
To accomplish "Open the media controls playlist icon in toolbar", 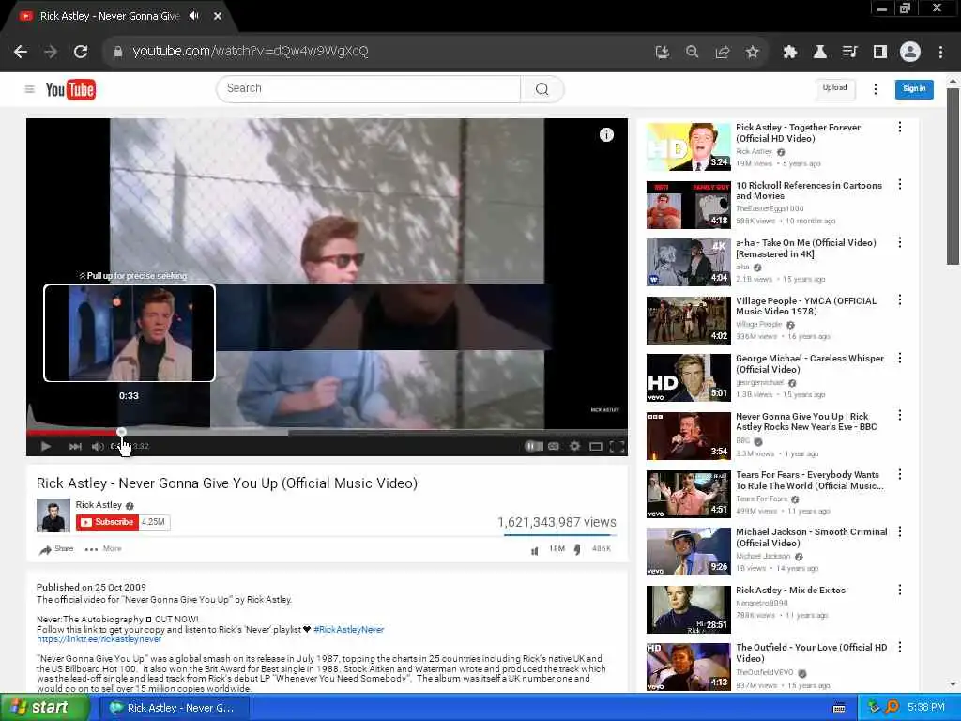I will pos(849,53).
